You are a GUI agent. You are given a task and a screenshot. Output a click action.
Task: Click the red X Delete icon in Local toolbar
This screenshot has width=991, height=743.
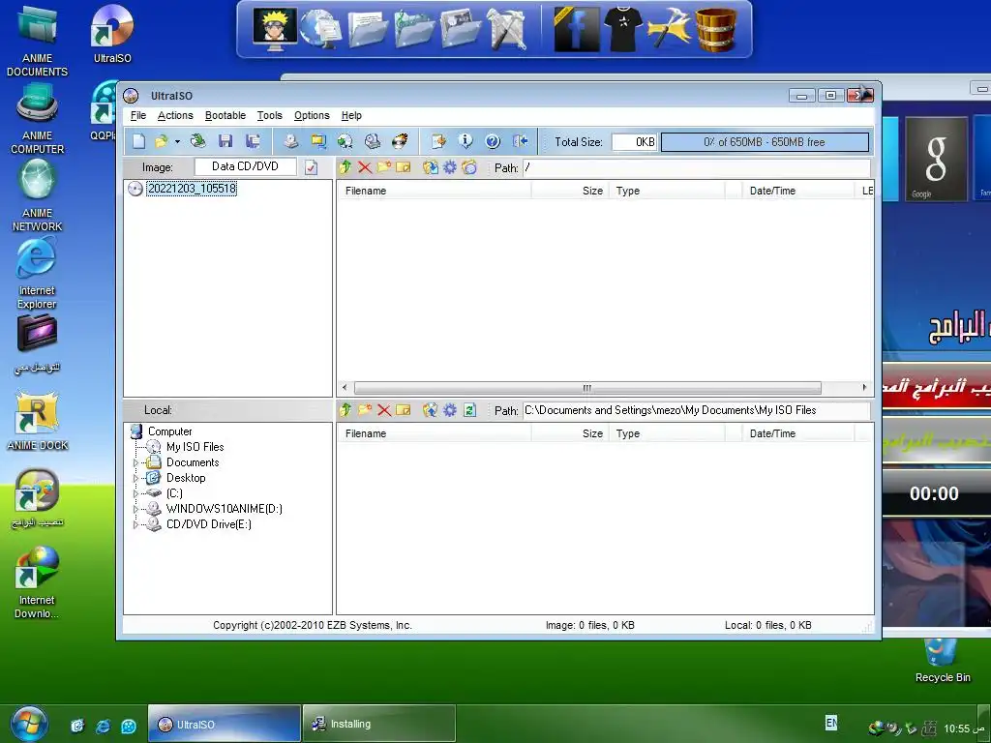(383, 410)
